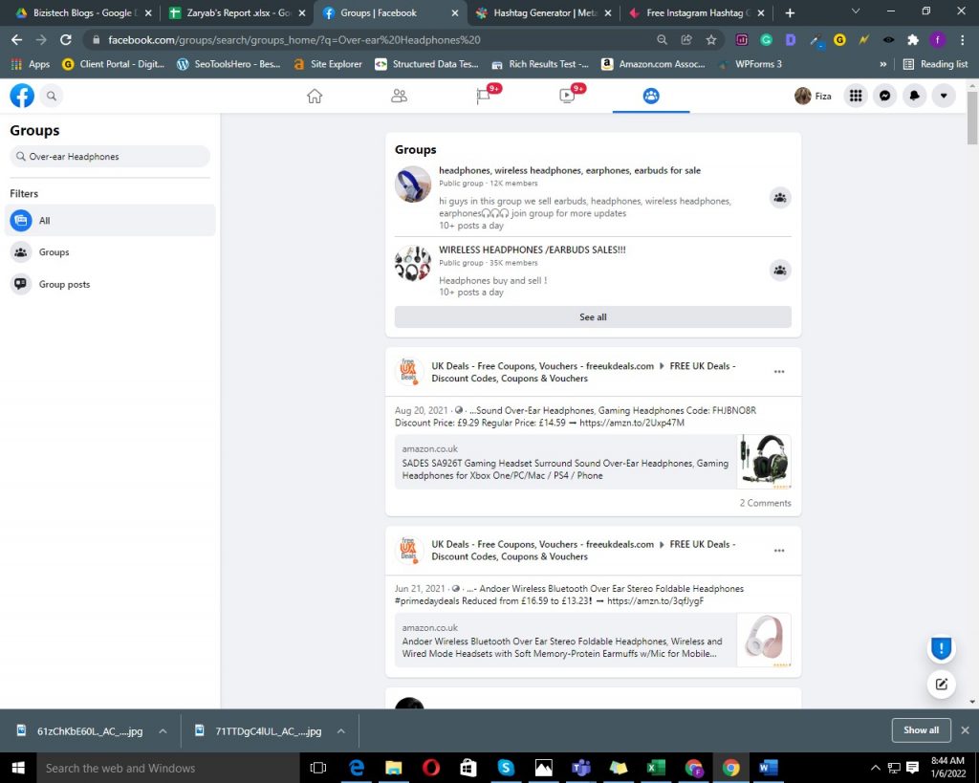Click Show all downloads button
The image size is (979, 783).
[x=921, y=729]
